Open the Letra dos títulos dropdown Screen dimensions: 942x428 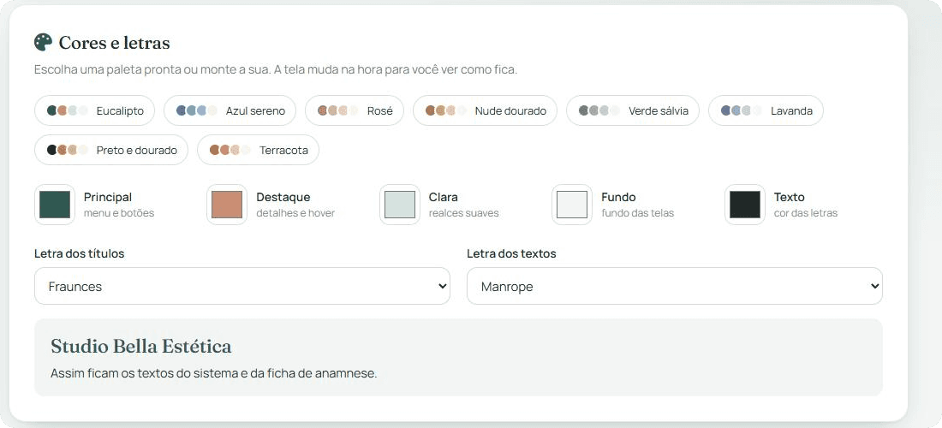(242, 287)
